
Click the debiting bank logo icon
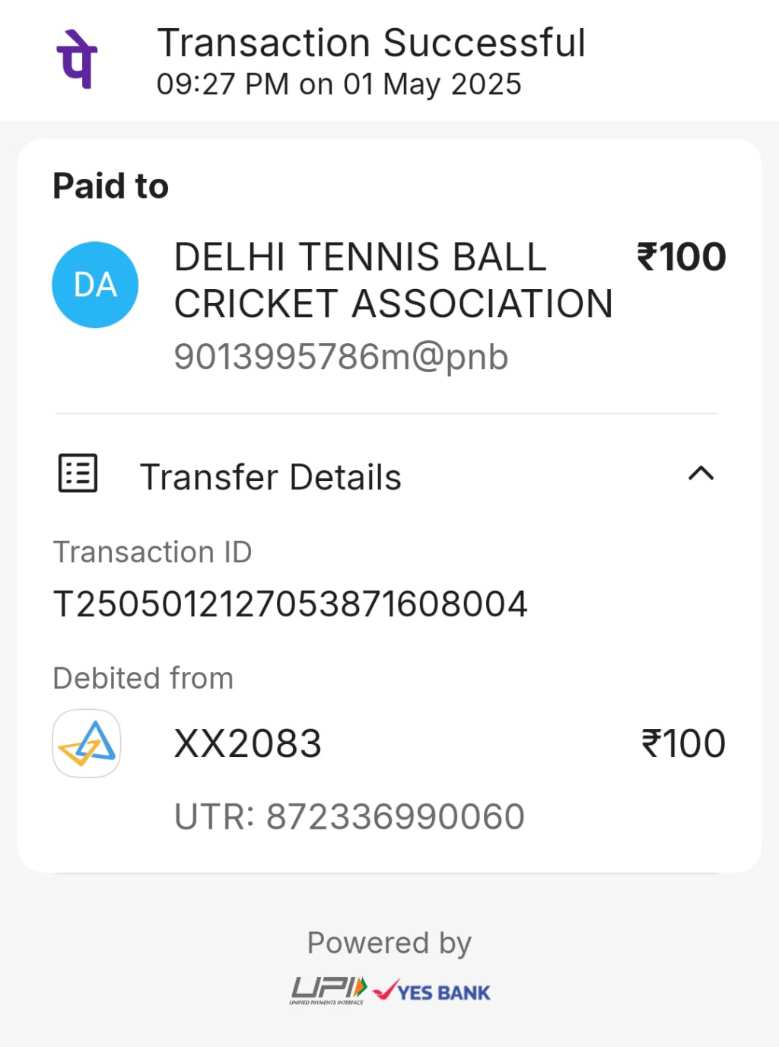pos(87,743)
